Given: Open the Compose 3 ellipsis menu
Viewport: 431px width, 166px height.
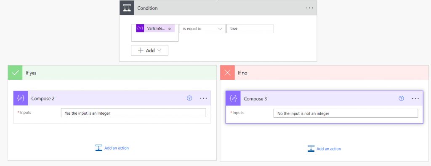Looking at the screenshot, I should point(415,98).
